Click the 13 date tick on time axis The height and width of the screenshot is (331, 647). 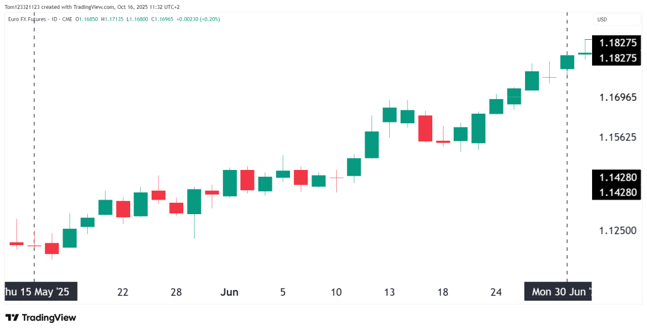tap(389, 292)
